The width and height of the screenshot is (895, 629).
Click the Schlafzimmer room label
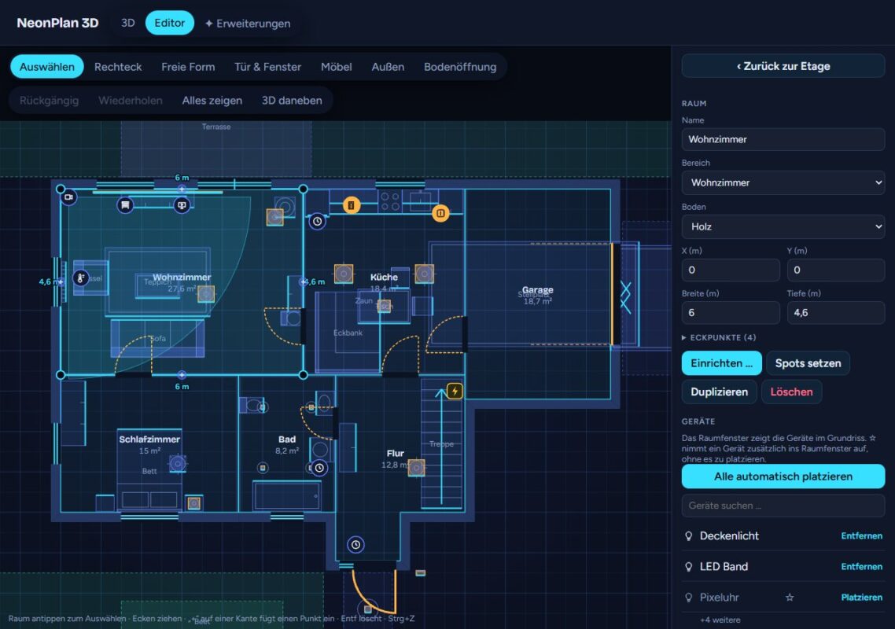pyautogui.click(x=149, y=439)
